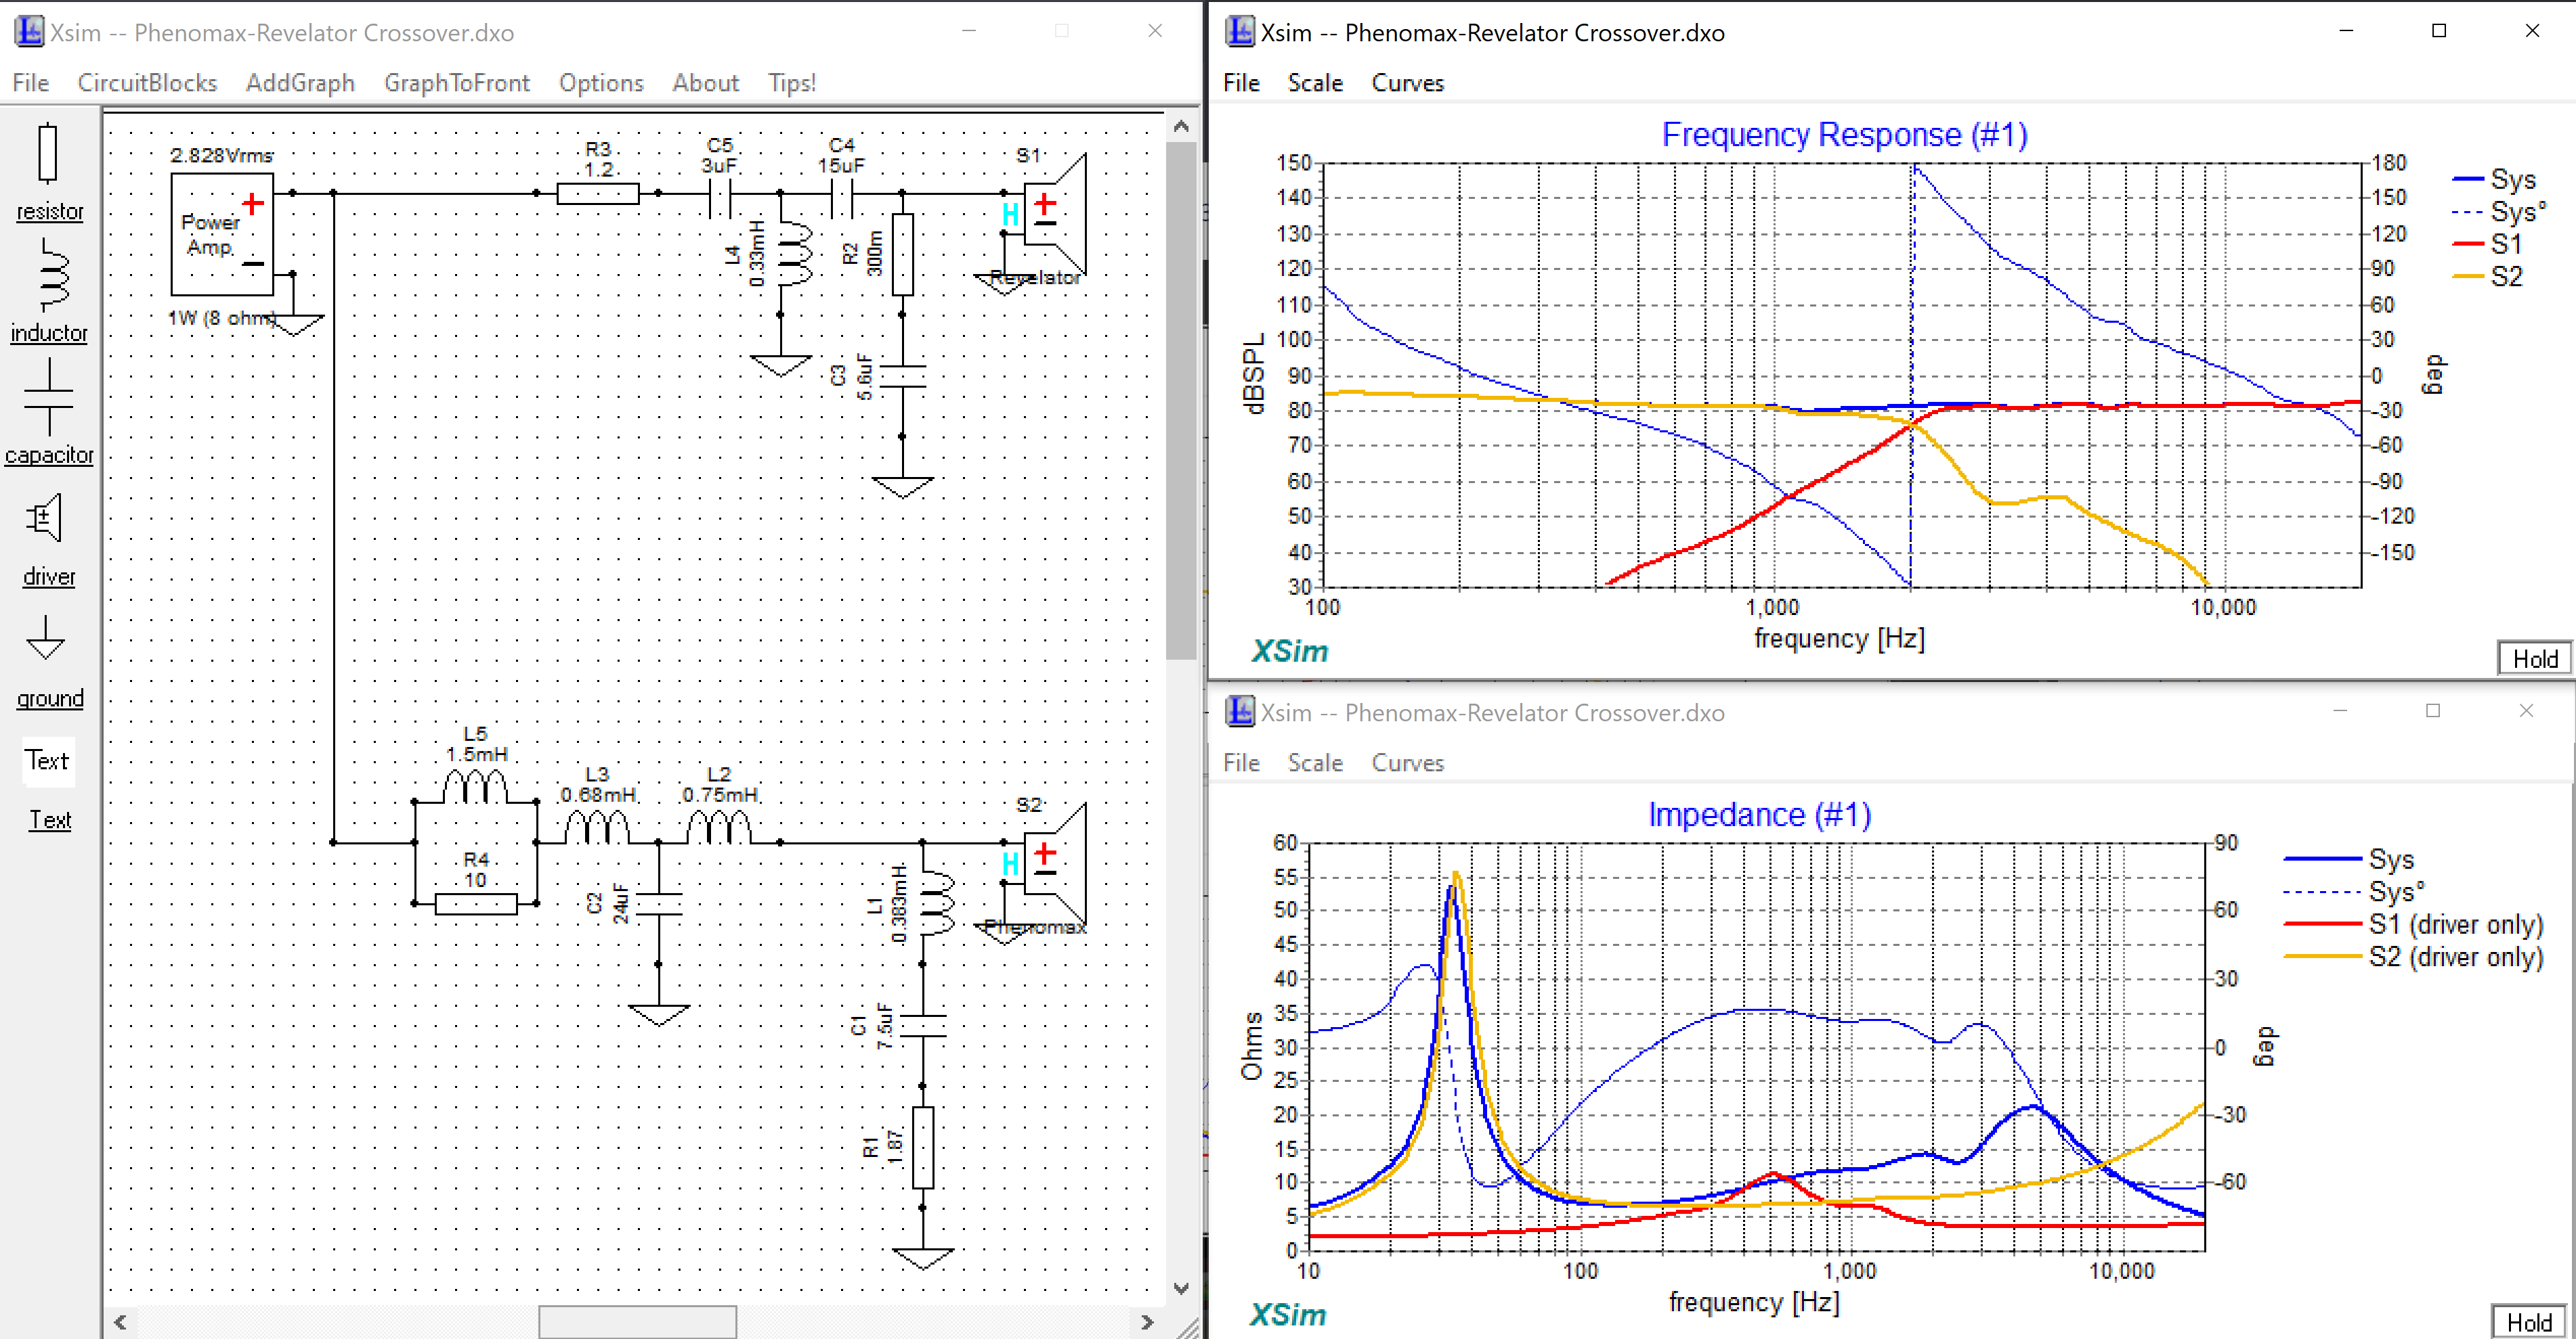Click S1 legend entry in Frequency Response
Image resolution: width=2576 pixels, height=1339 pixels.
pyautogui.click(x=2487, y=244)
